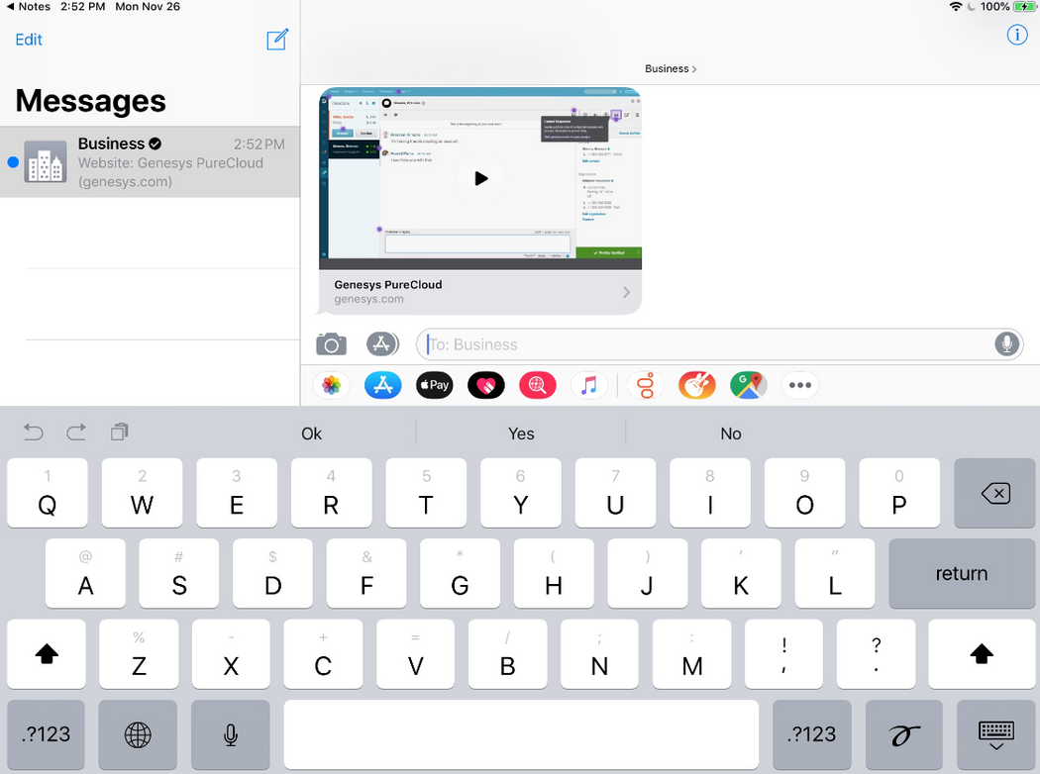The width and height of the screenshot is (1040, 774).
Task: Select Apple Pay in the app strip
Action: pos(435,385)
